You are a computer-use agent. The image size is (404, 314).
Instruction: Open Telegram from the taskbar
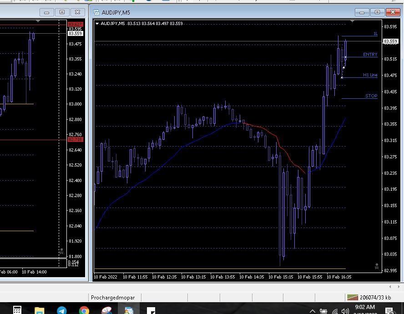click(x=62, y=310)
